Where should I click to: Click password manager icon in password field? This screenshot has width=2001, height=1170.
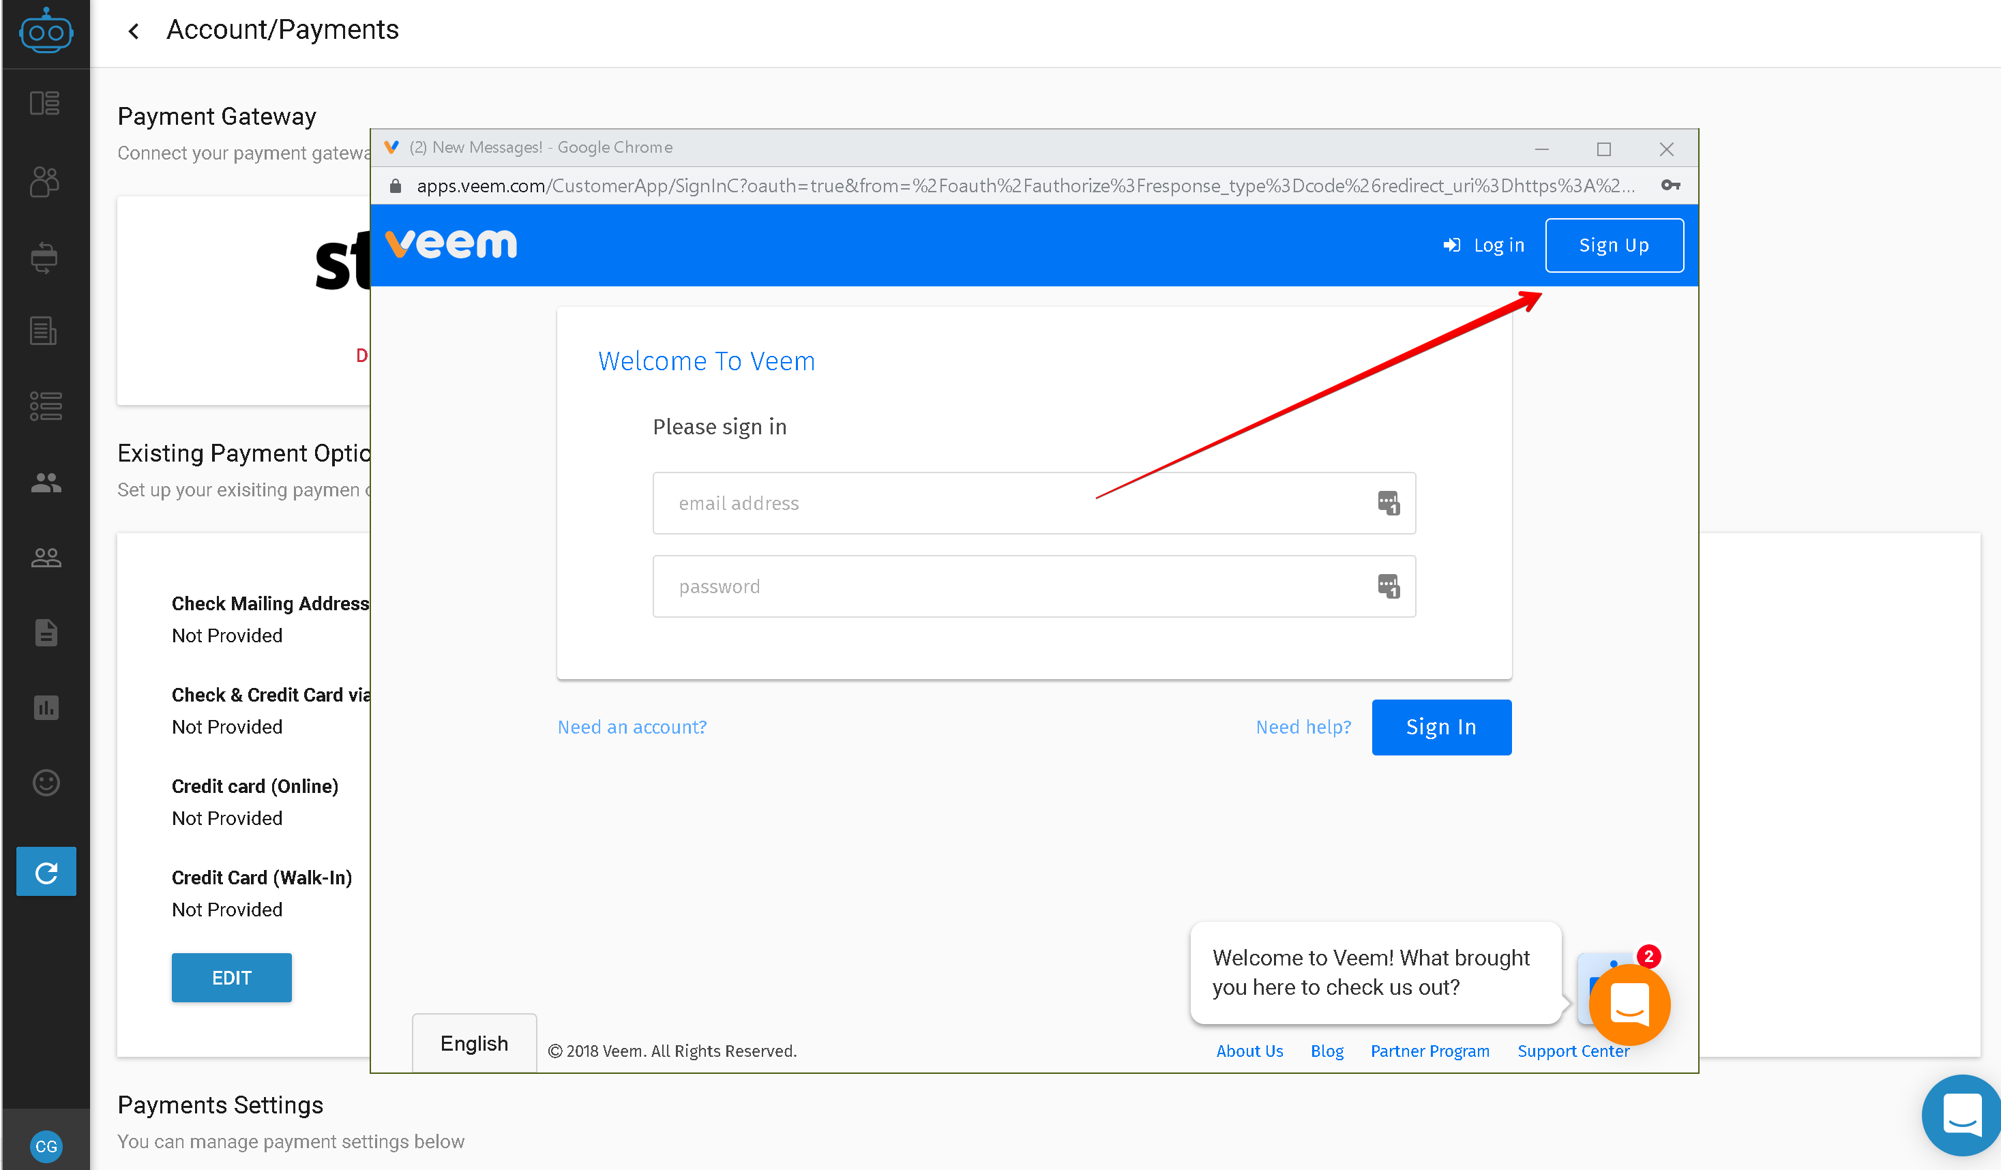tap(1388, 586)
